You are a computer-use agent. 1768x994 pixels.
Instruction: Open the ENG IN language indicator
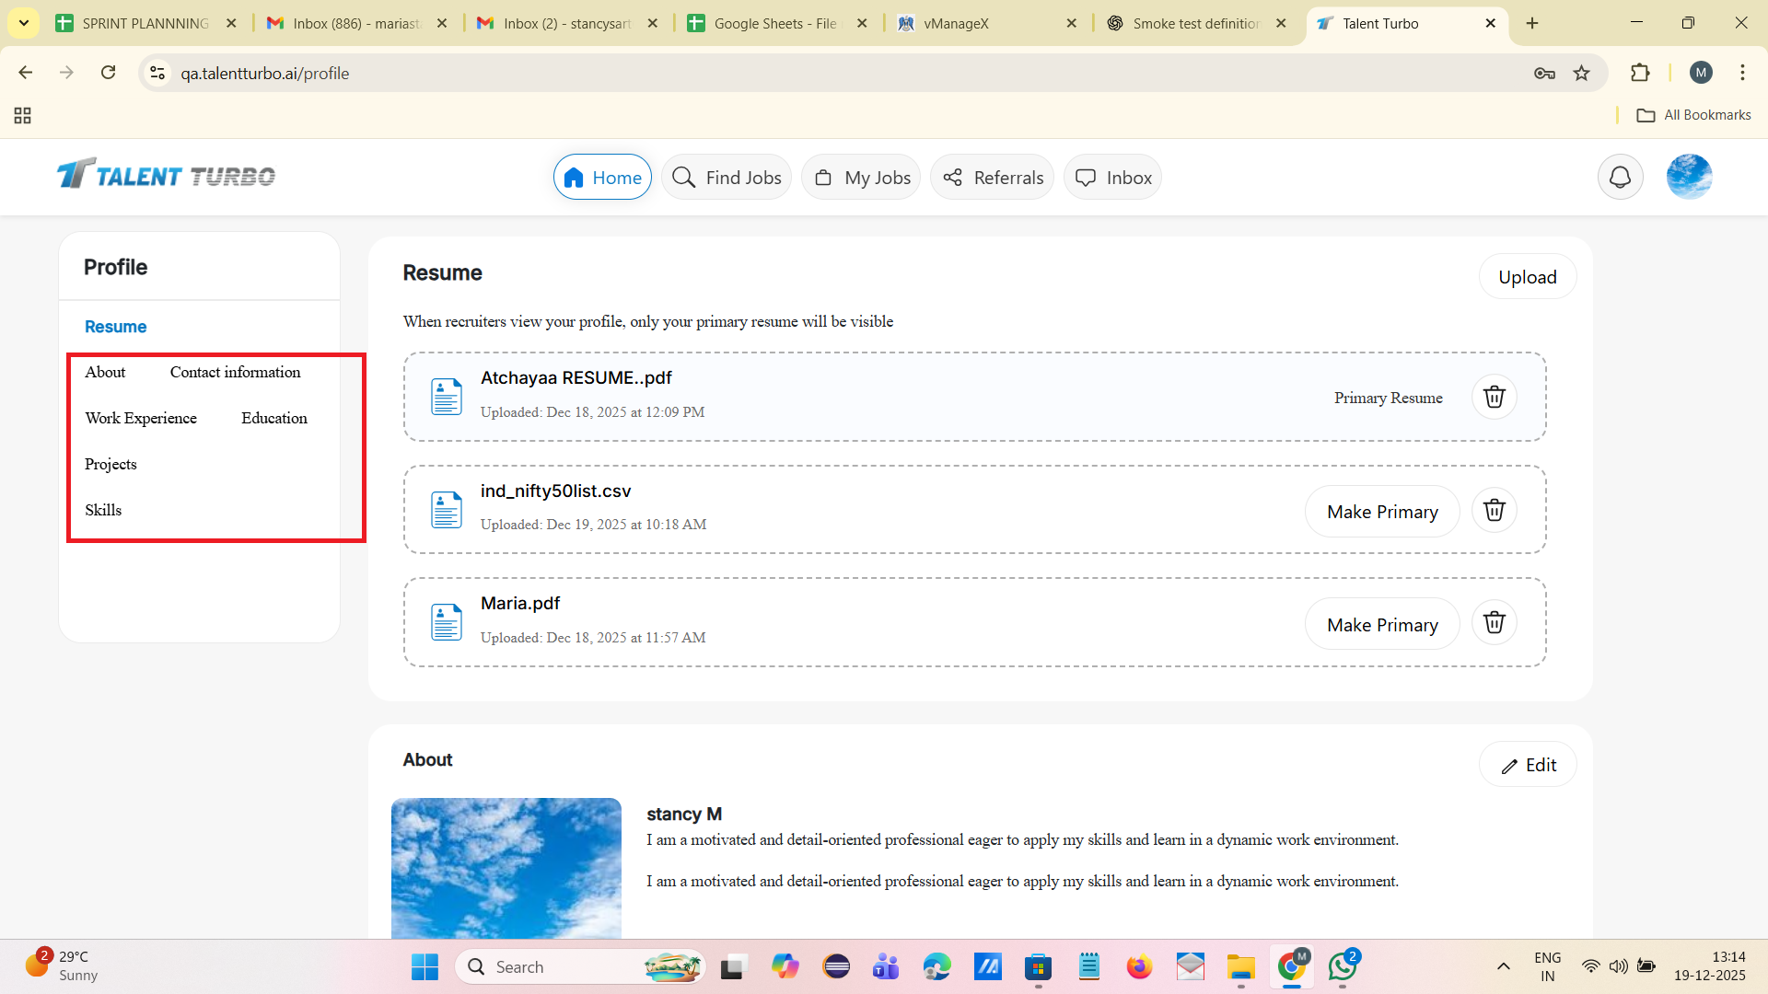pyautogui.click(x=1547, y=966)
